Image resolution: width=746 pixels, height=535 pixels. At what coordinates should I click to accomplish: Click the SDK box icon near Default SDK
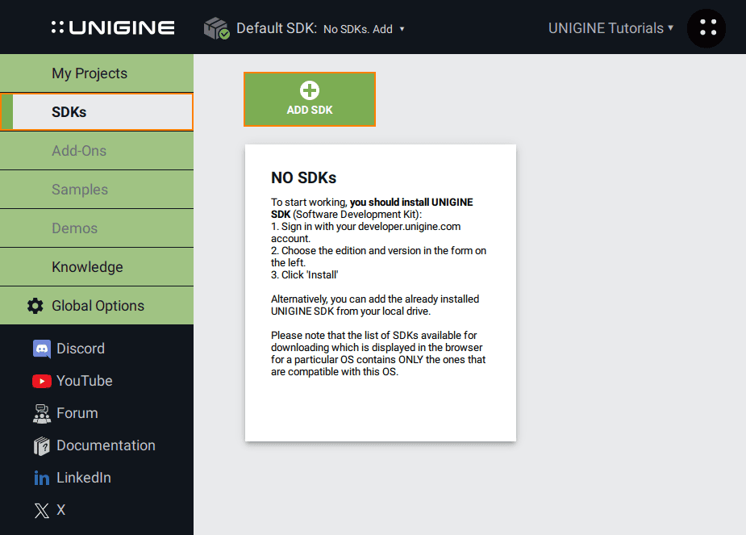click(215, 27)
